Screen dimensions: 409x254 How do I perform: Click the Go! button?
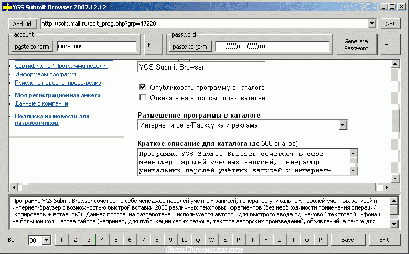pos(390,24)
